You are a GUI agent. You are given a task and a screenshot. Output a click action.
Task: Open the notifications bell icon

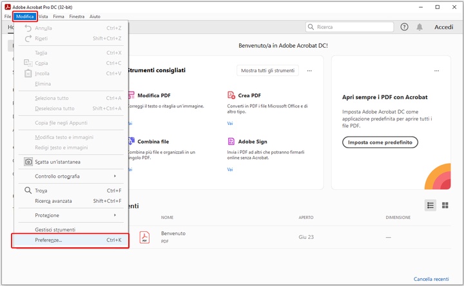click(x=420, y=27)
